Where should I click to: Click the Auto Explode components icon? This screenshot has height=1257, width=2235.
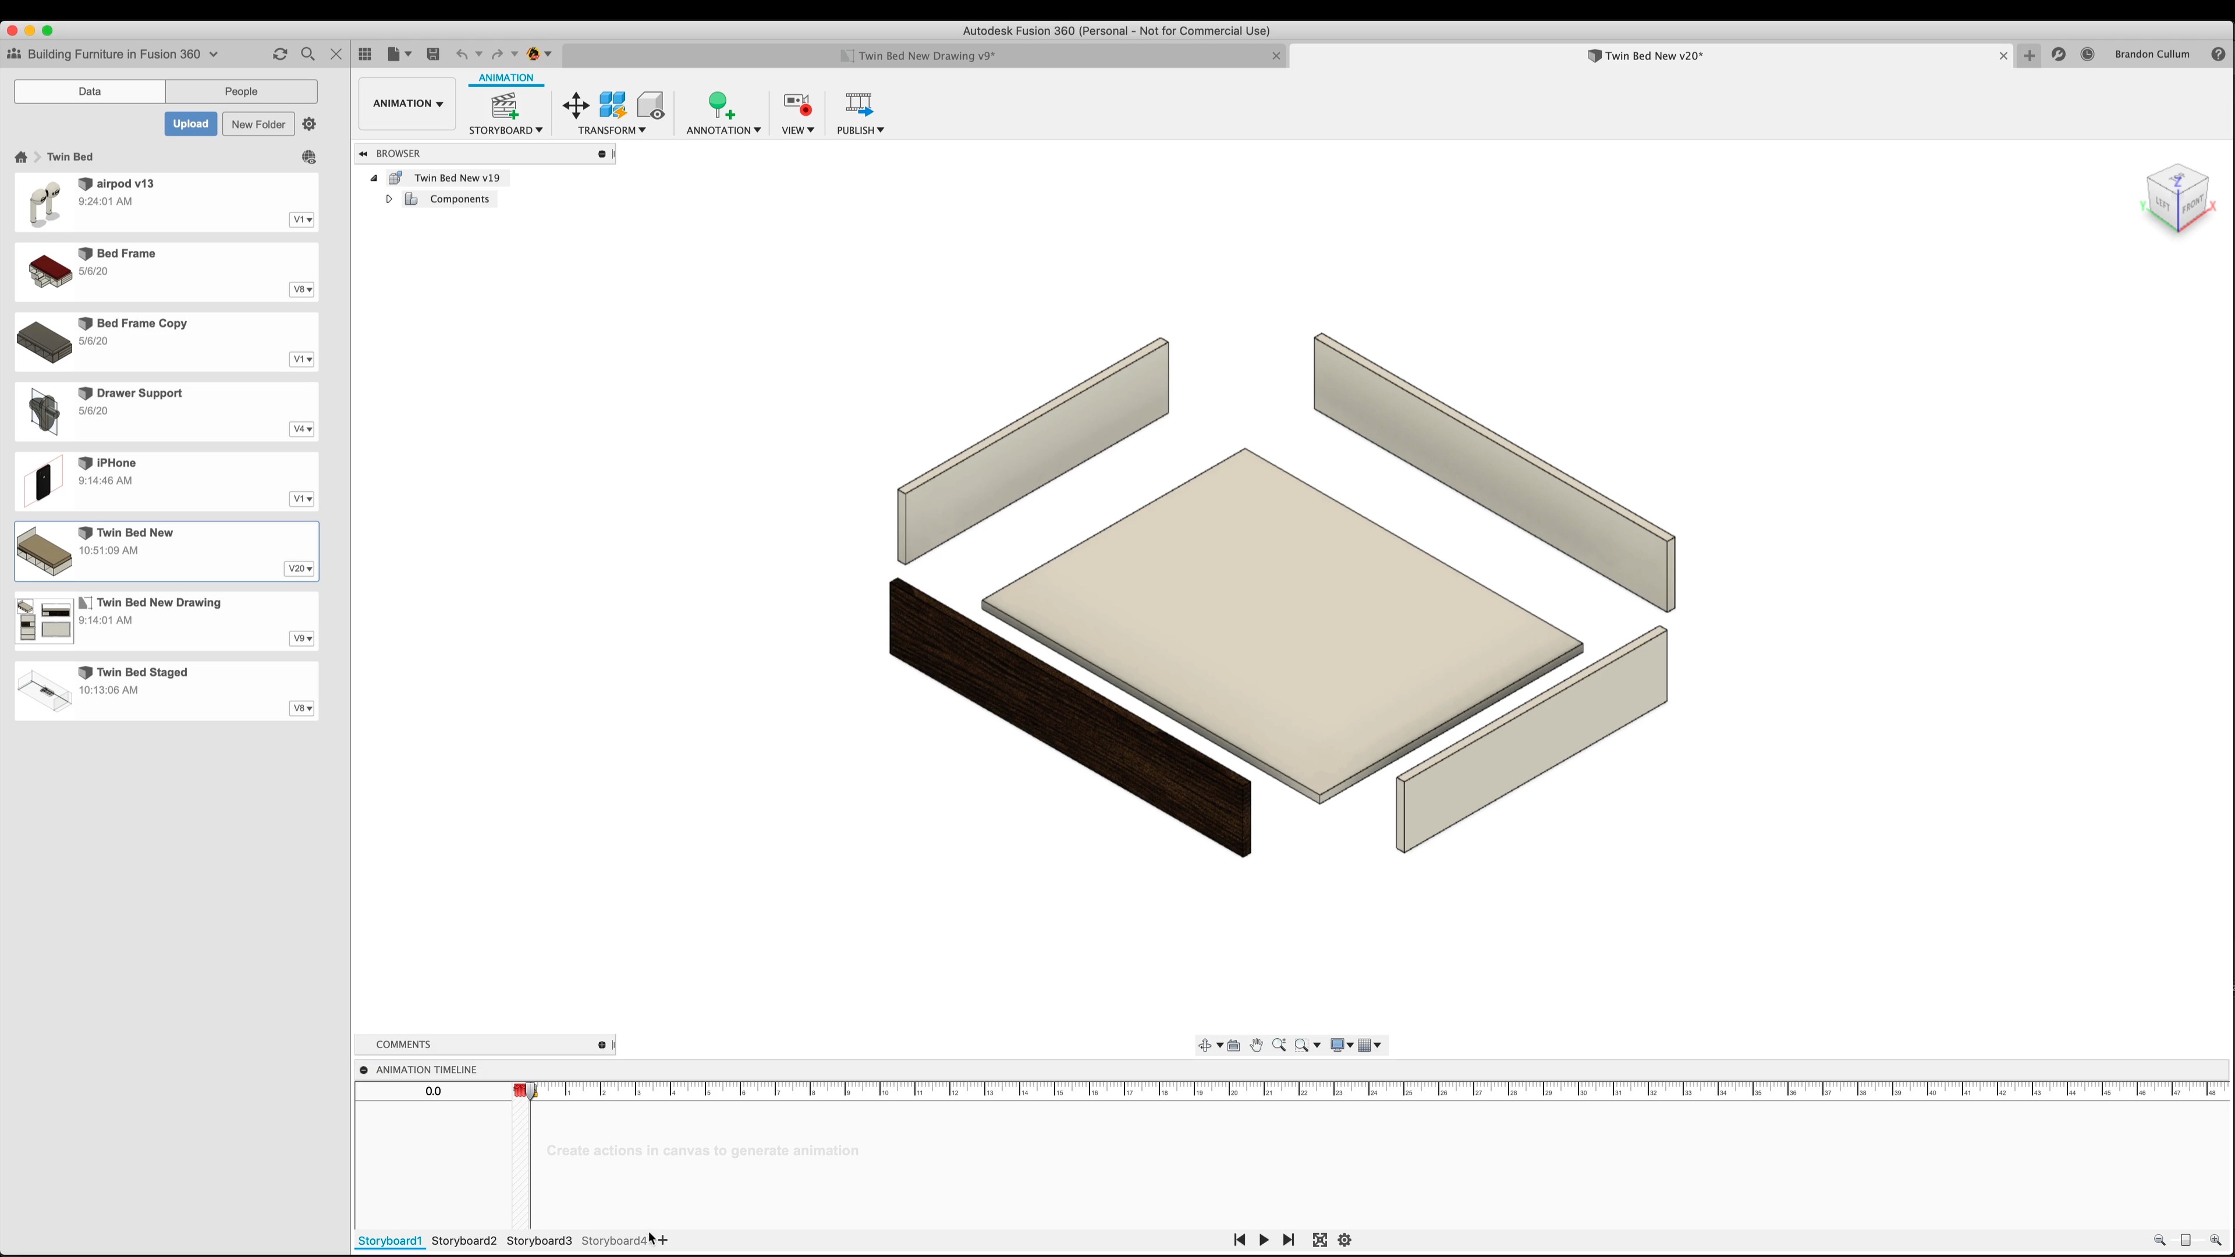coord(612,106)
